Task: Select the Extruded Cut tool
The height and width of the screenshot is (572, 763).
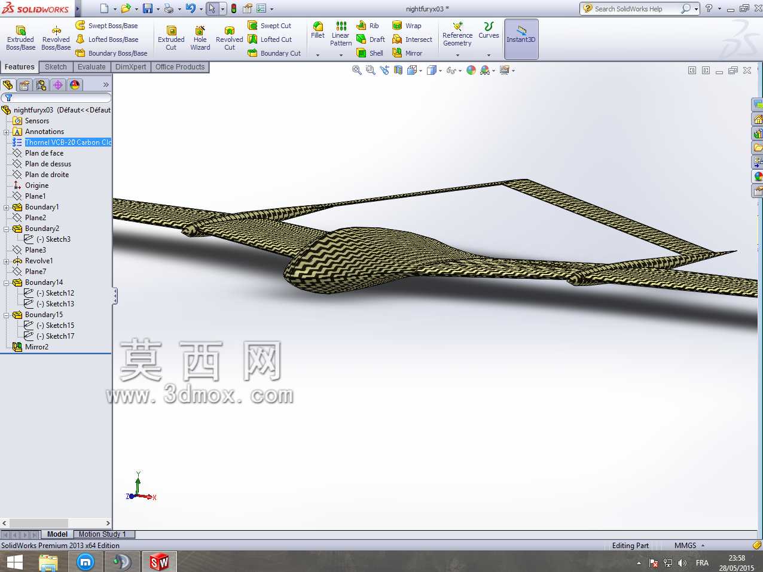Action: click(171, 38)
